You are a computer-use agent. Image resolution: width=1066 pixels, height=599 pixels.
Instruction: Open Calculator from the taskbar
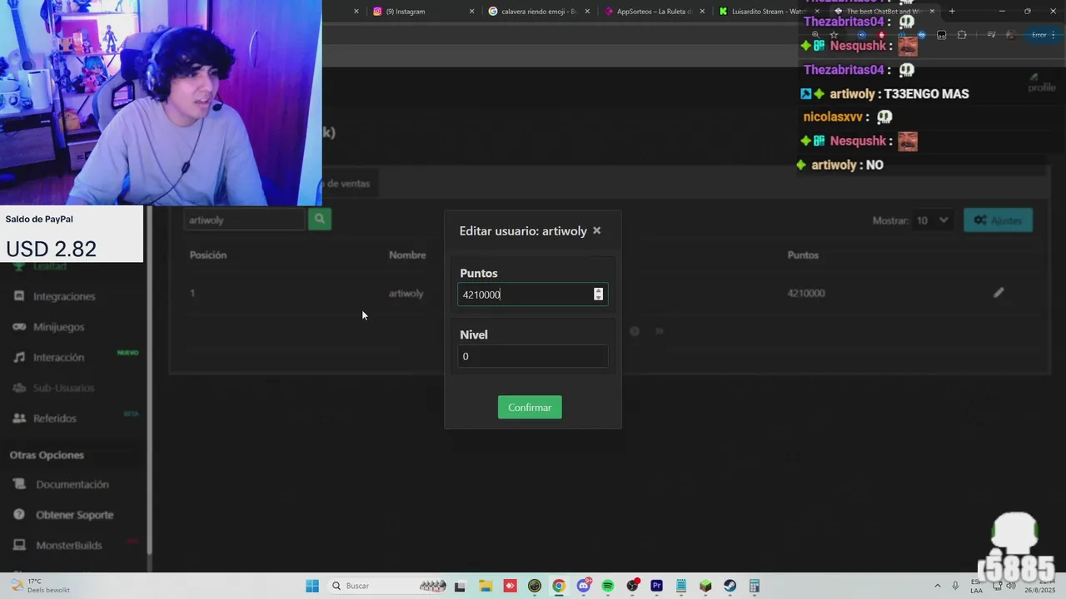[x=755, y=586]
